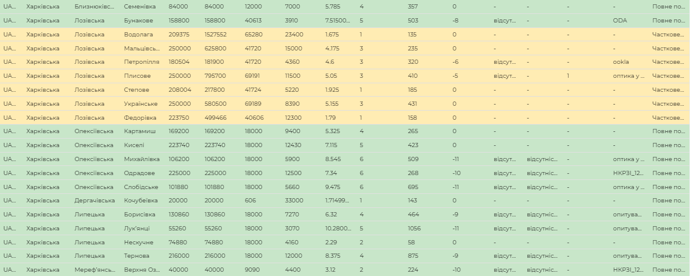Select the ODA cell in Бунакове row

tap(620, 20)
